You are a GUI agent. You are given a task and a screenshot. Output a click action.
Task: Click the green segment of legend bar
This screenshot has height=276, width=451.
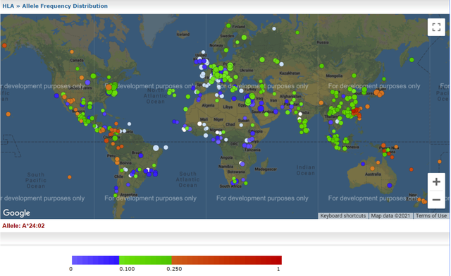[145, 260]
